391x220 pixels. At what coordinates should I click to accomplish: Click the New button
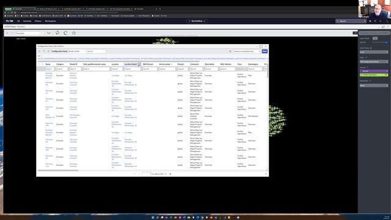click(x=265, y=51)
